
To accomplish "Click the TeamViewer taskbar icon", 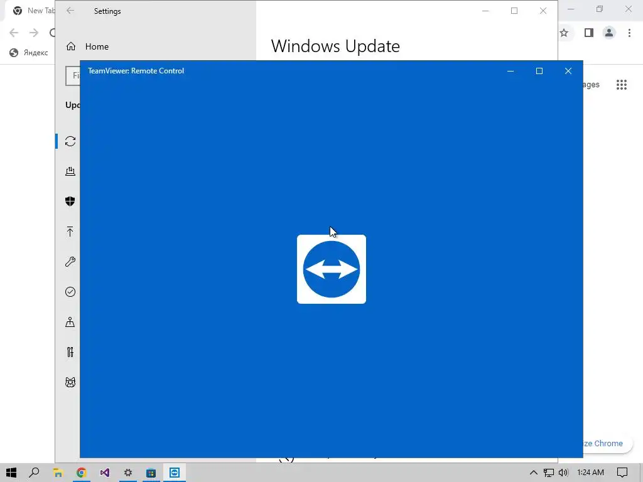I will click(175, 473).
